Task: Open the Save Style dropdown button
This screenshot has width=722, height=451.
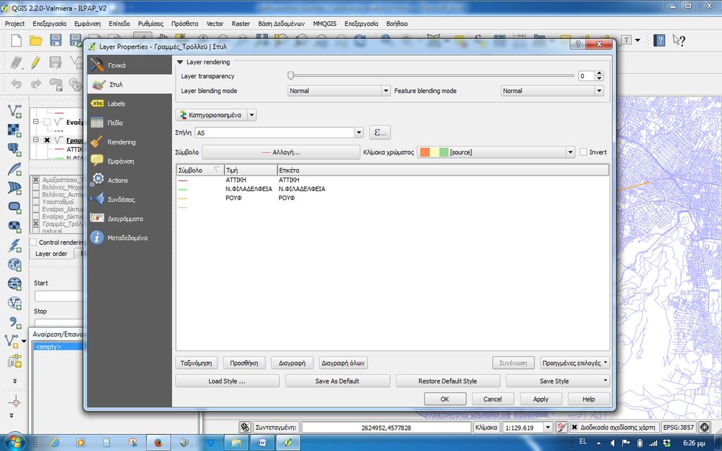Action: [558, 381]
